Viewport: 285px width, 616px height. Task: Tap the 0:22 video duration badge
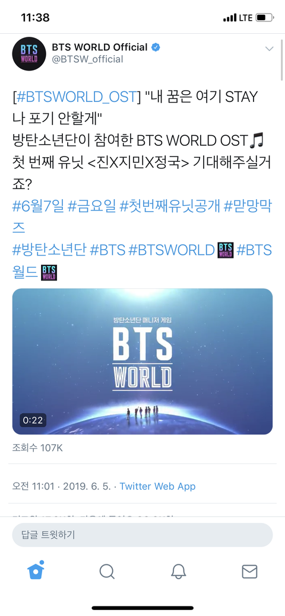pos(33,420)
